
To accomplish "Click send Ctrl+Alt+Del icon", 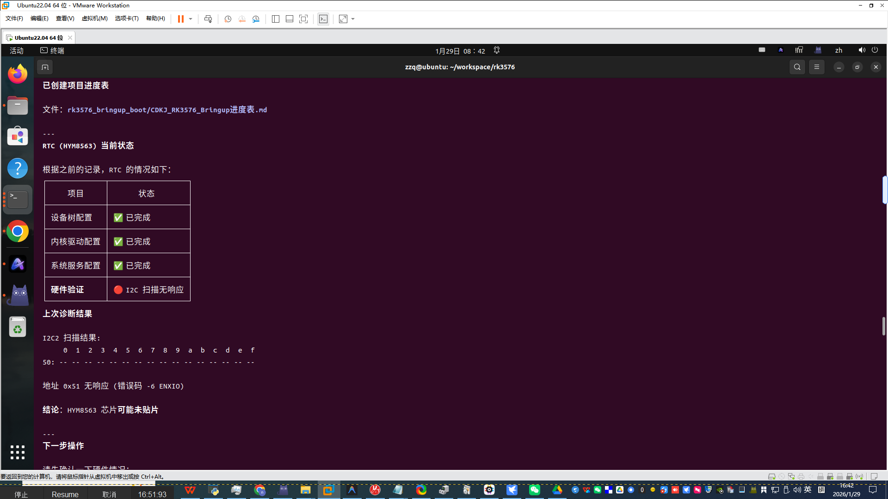I will click(x=208, y=19).
